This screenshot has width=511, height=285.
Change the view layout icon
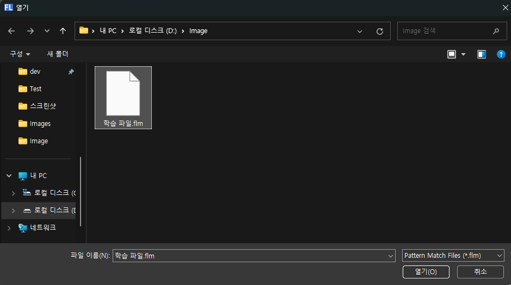coord(452,54)
